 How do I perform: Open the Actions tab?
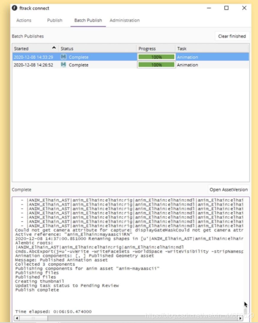tap(24, 20)
